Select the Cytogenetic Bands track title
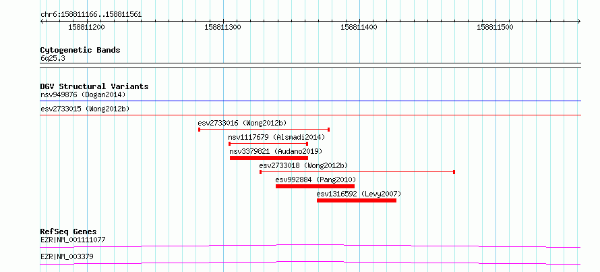 tap(80, 50)
